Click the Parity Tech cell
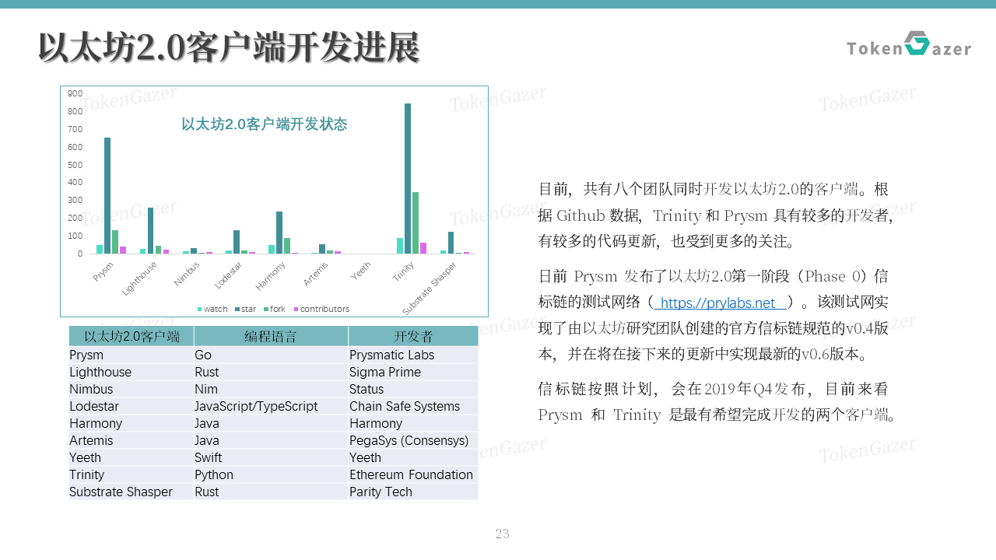The height and width of the screenshot is (560, 996). coord(413,492)
